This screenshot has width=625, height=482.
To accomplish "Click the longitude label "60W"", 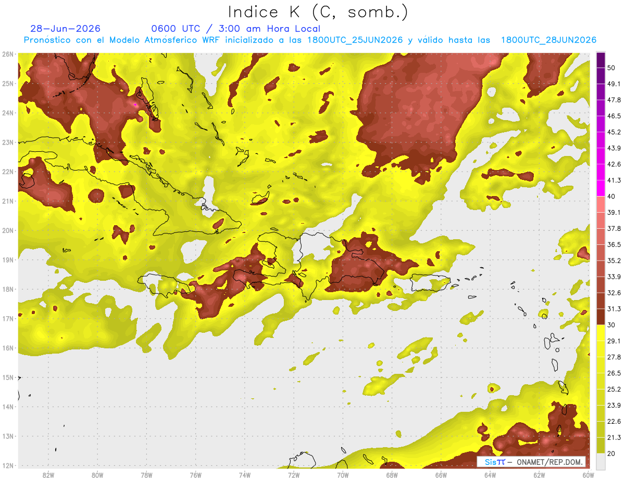I will pyautogui.click(x=588, y=475).
